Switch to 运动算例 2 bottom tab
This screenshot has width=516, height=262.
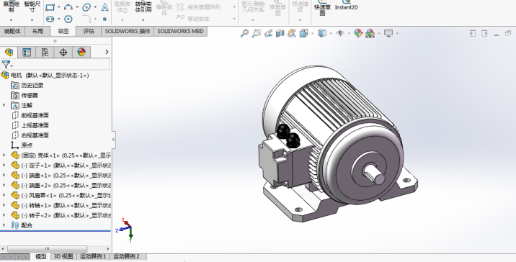click(x=127, y=256)
